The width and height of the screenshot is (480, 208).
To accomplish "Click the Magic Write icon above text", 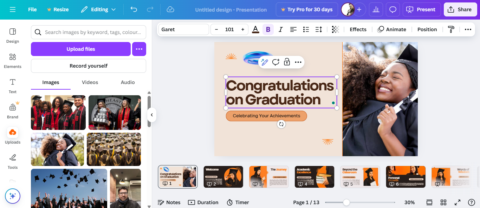I will pos(264,62).
